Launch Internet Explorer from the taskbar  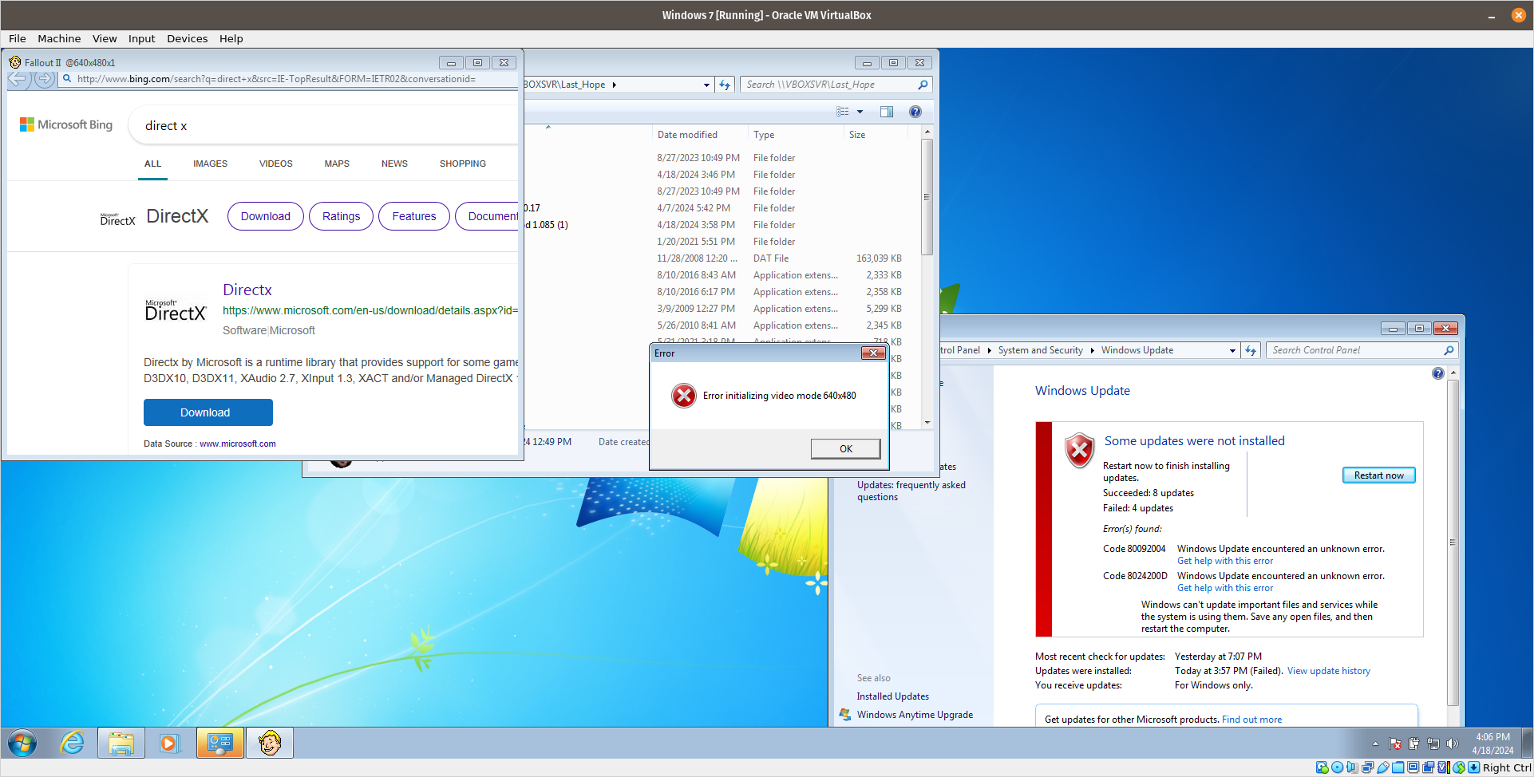click(x=73, y=743)
